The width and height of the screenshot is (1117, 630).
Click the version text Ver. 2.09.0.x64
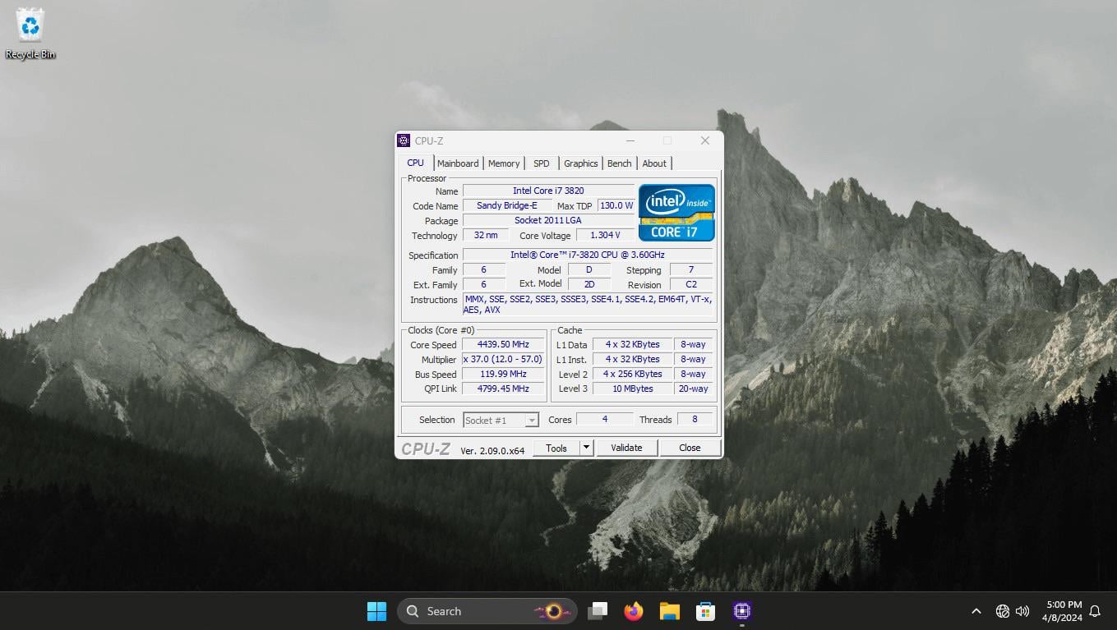click(x=492, y=450)
